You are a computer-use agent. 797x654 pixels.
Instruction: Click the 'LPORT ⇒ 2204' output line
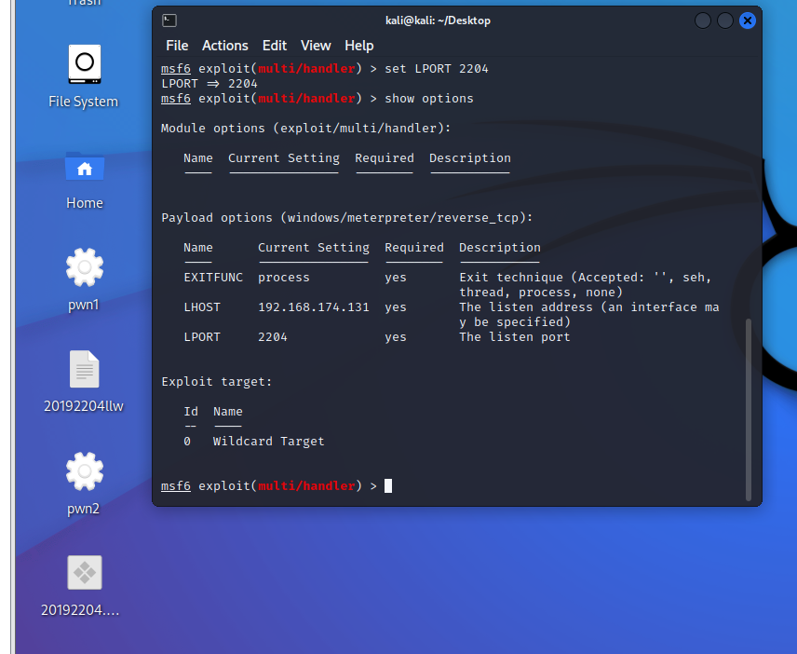pos(209,84)
